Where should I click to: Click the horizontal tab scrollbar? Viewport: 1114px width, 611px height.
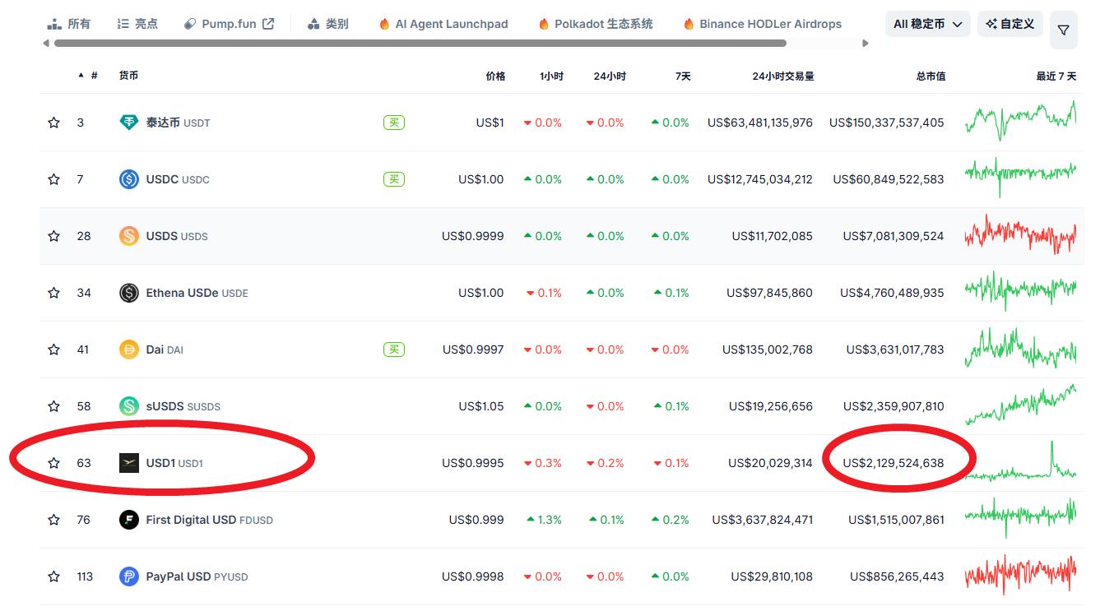point(420,43)
